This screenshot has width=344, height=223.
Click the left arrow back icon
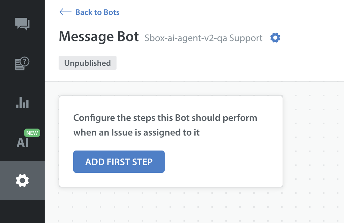65,12
